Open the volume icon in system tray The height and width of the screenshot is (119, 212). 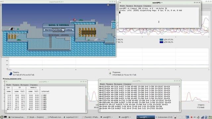coord(198,117)
